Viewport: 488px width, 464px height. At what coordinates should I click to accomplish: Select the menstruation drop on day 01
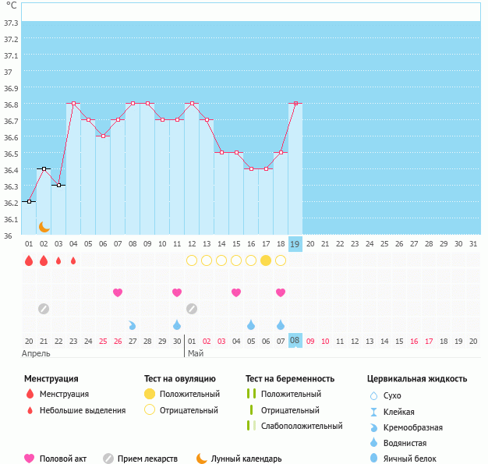coord(29,260)
